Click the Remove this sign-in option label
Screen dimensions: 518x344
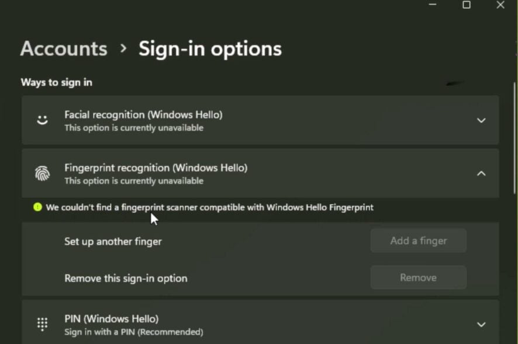coord(126,278)
